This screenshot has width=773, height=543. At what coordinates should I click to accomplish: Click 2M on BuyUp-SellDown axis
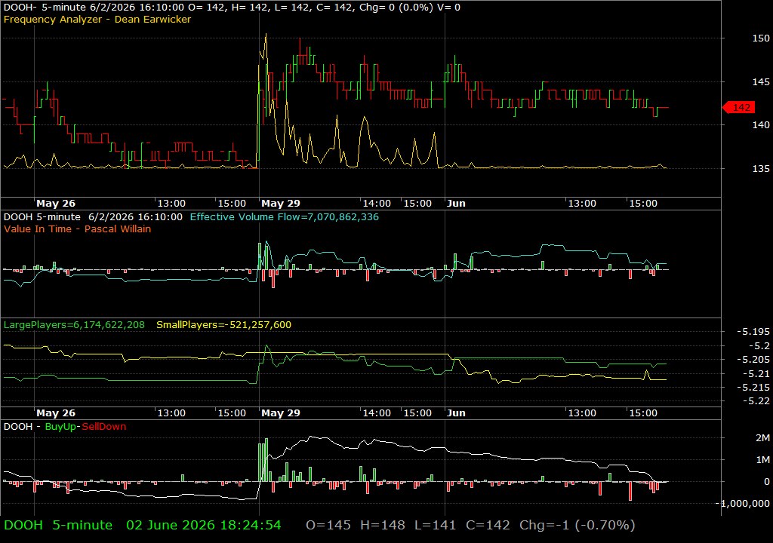pos(762,437)
